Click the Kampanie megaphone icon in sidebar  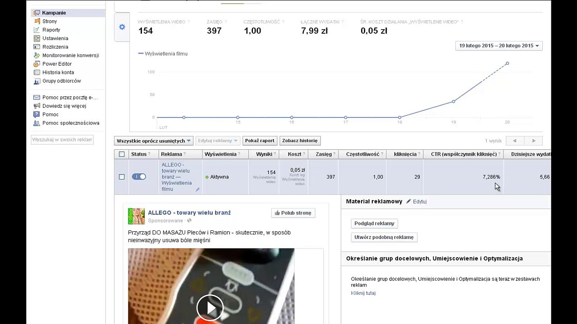[37, 13]
